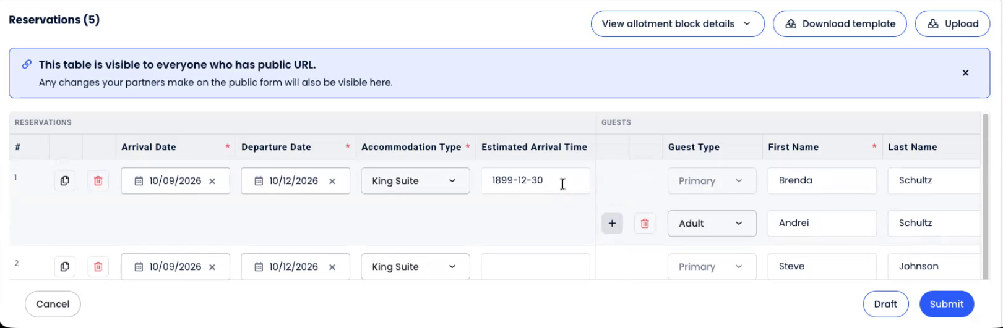Clear row 2 departure date with X icon

click(x=332, y=267)
